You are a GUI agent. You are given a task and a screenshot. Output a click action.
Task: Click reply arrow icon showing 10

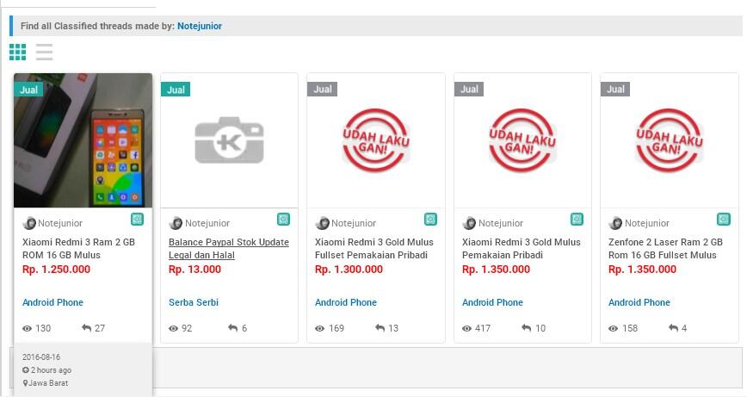527,328
